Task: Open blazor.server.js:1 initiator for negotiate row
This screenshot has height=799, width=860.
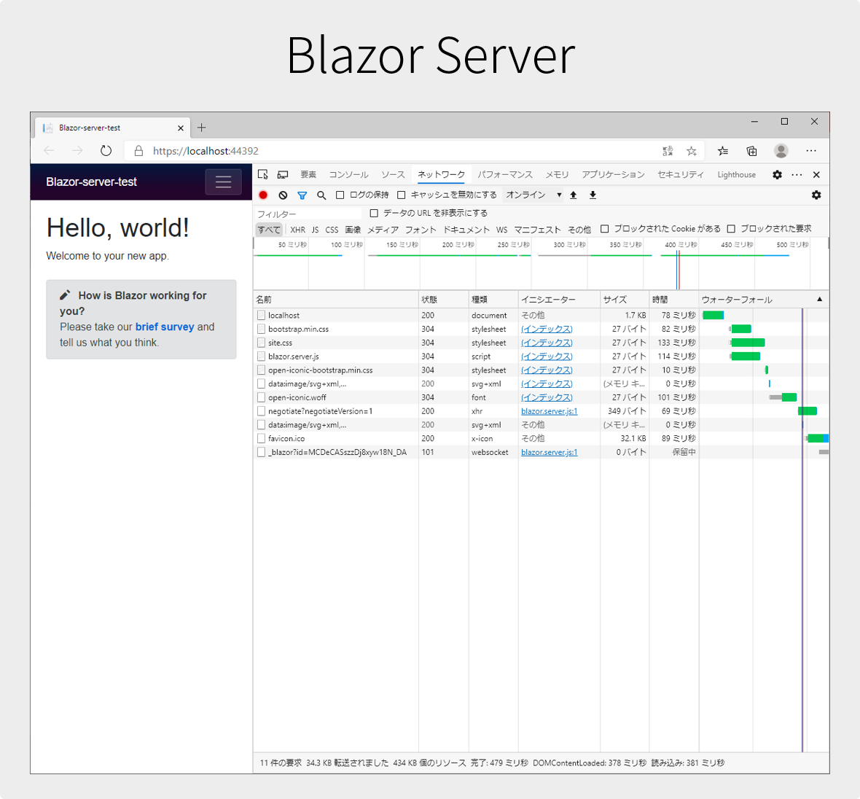Action: point(549,411)
